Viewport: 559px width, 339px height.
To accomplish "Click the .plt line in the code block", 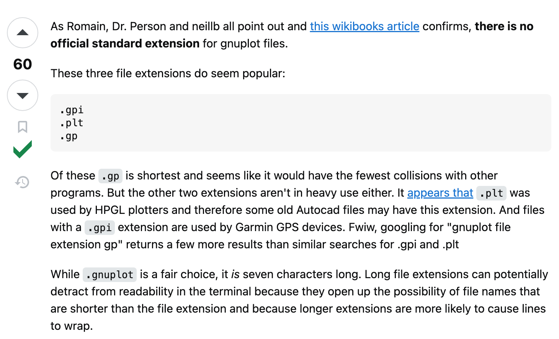I will (x=72, y=123).
